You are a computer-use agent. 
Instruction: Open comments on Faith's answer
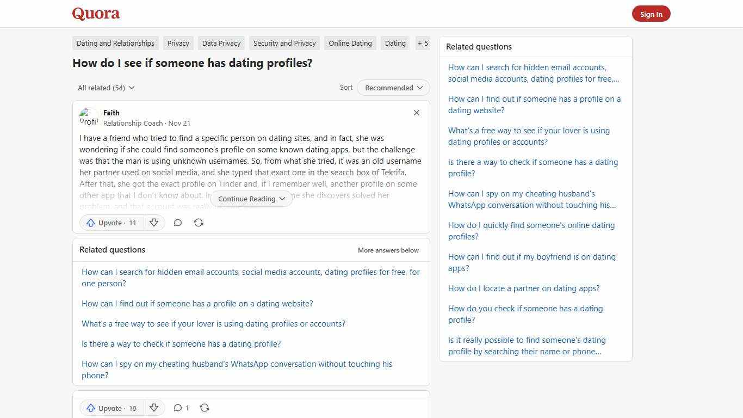[178, 223]
